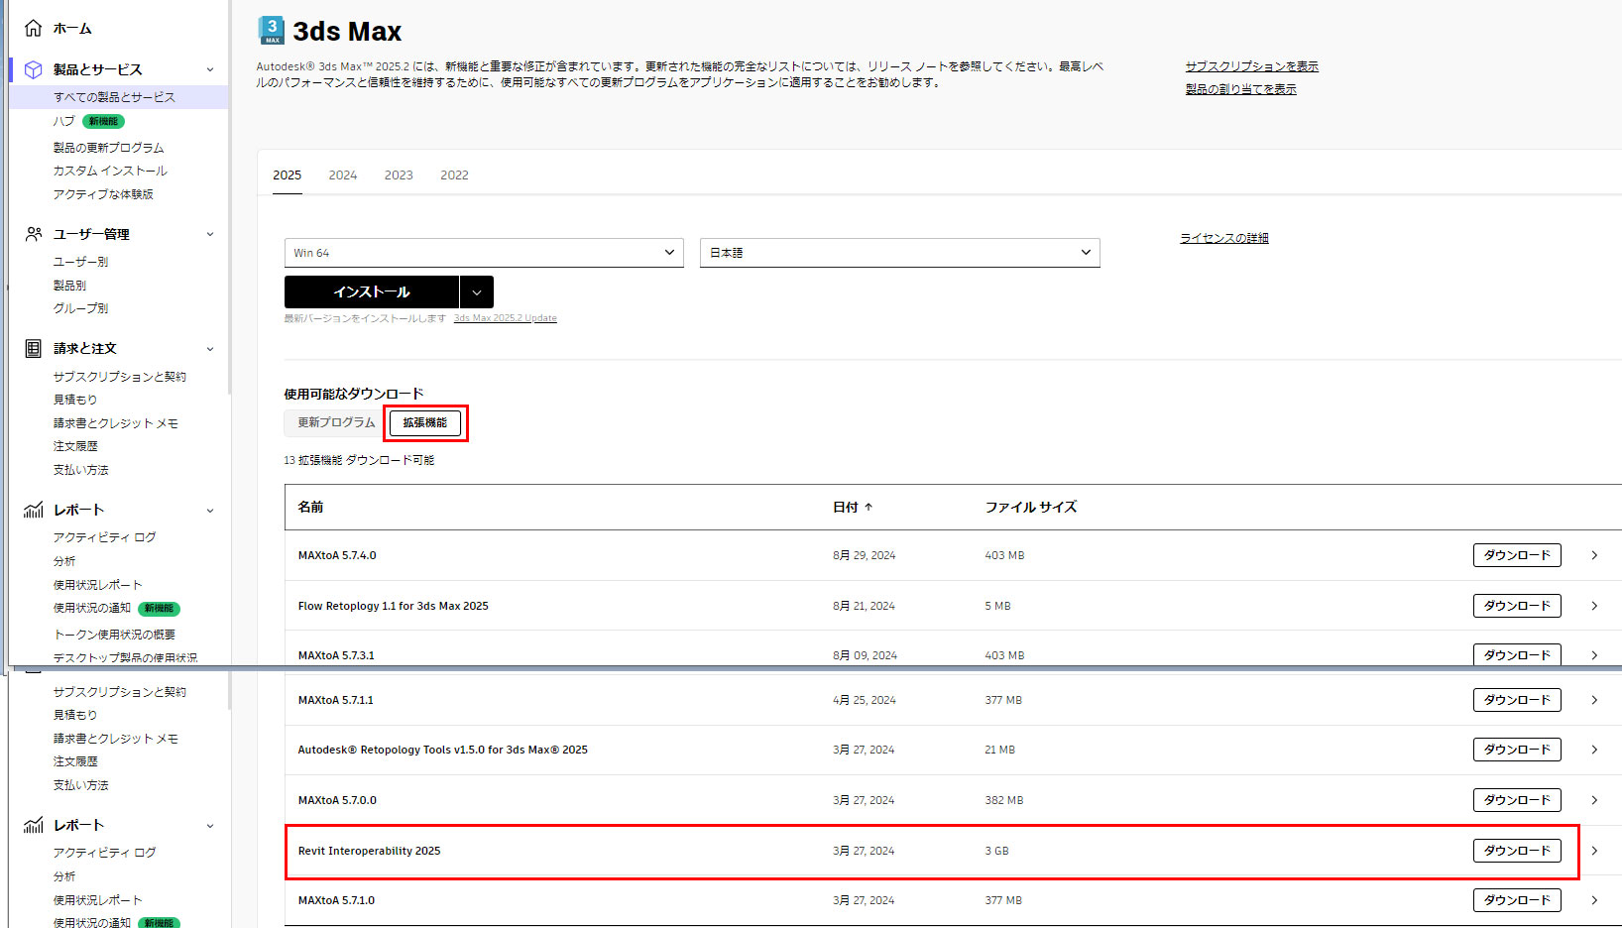Image resolution: width=1622 pixels, height=928 pixels.
Task: Download Flow Retopology 1.1 for 3ds Max 2025
Action: click(1517, 606)
